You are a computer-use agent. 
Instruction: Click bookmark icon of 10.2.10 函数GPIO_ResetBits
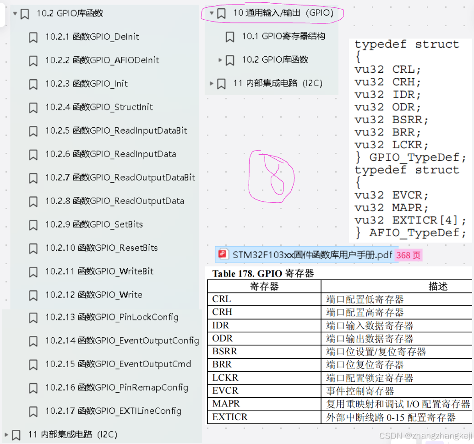(33, 249)
